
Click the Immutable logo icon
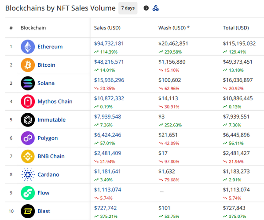(28, 120)
